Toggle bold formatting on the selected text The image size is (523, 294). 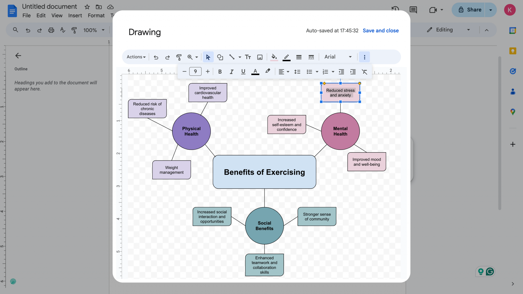(x=219, y=72)
